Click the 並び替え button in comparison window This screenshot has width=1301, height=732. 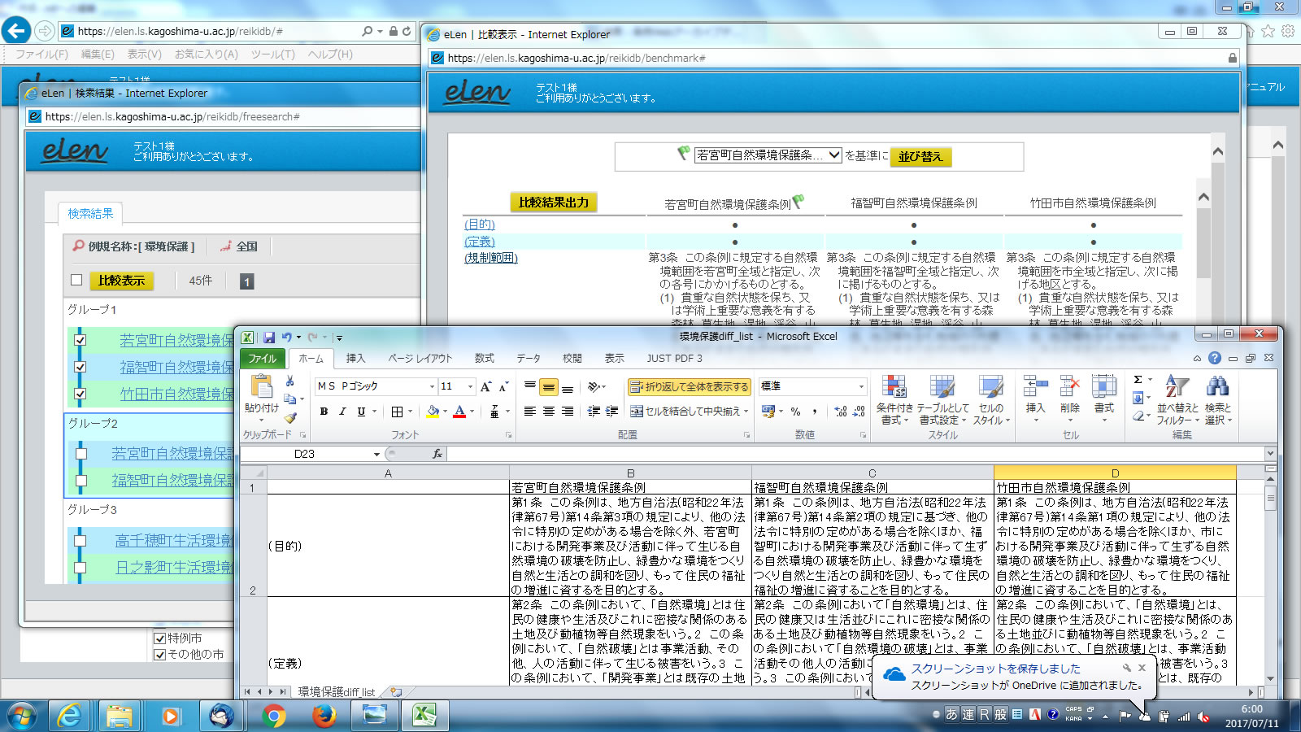click(x=920, y=156)
